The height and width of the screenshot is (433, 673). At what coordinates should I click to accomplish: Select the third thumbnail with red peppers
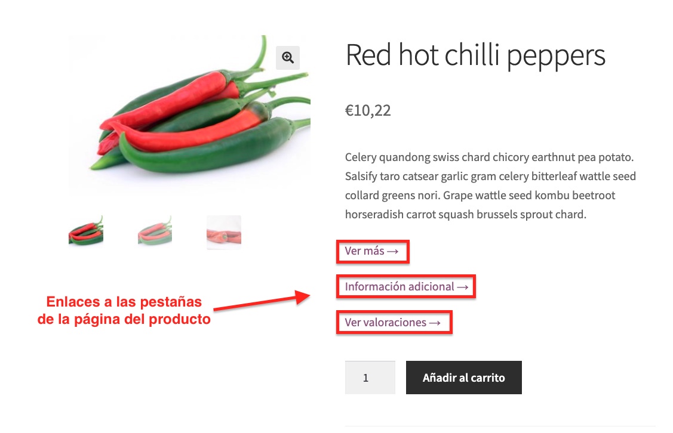pyautogui.click(x=223, y=233)
